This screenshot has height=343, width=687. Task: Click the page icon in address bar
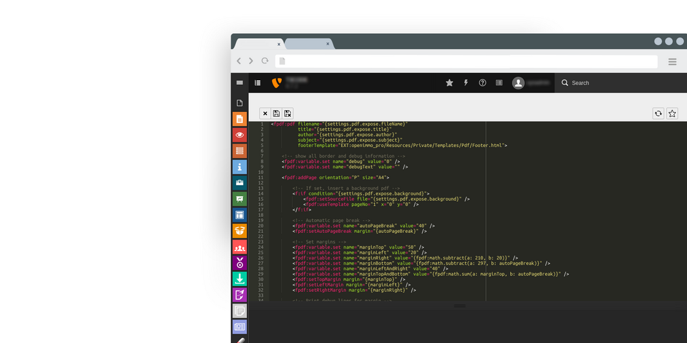click(x=282, y=61)
